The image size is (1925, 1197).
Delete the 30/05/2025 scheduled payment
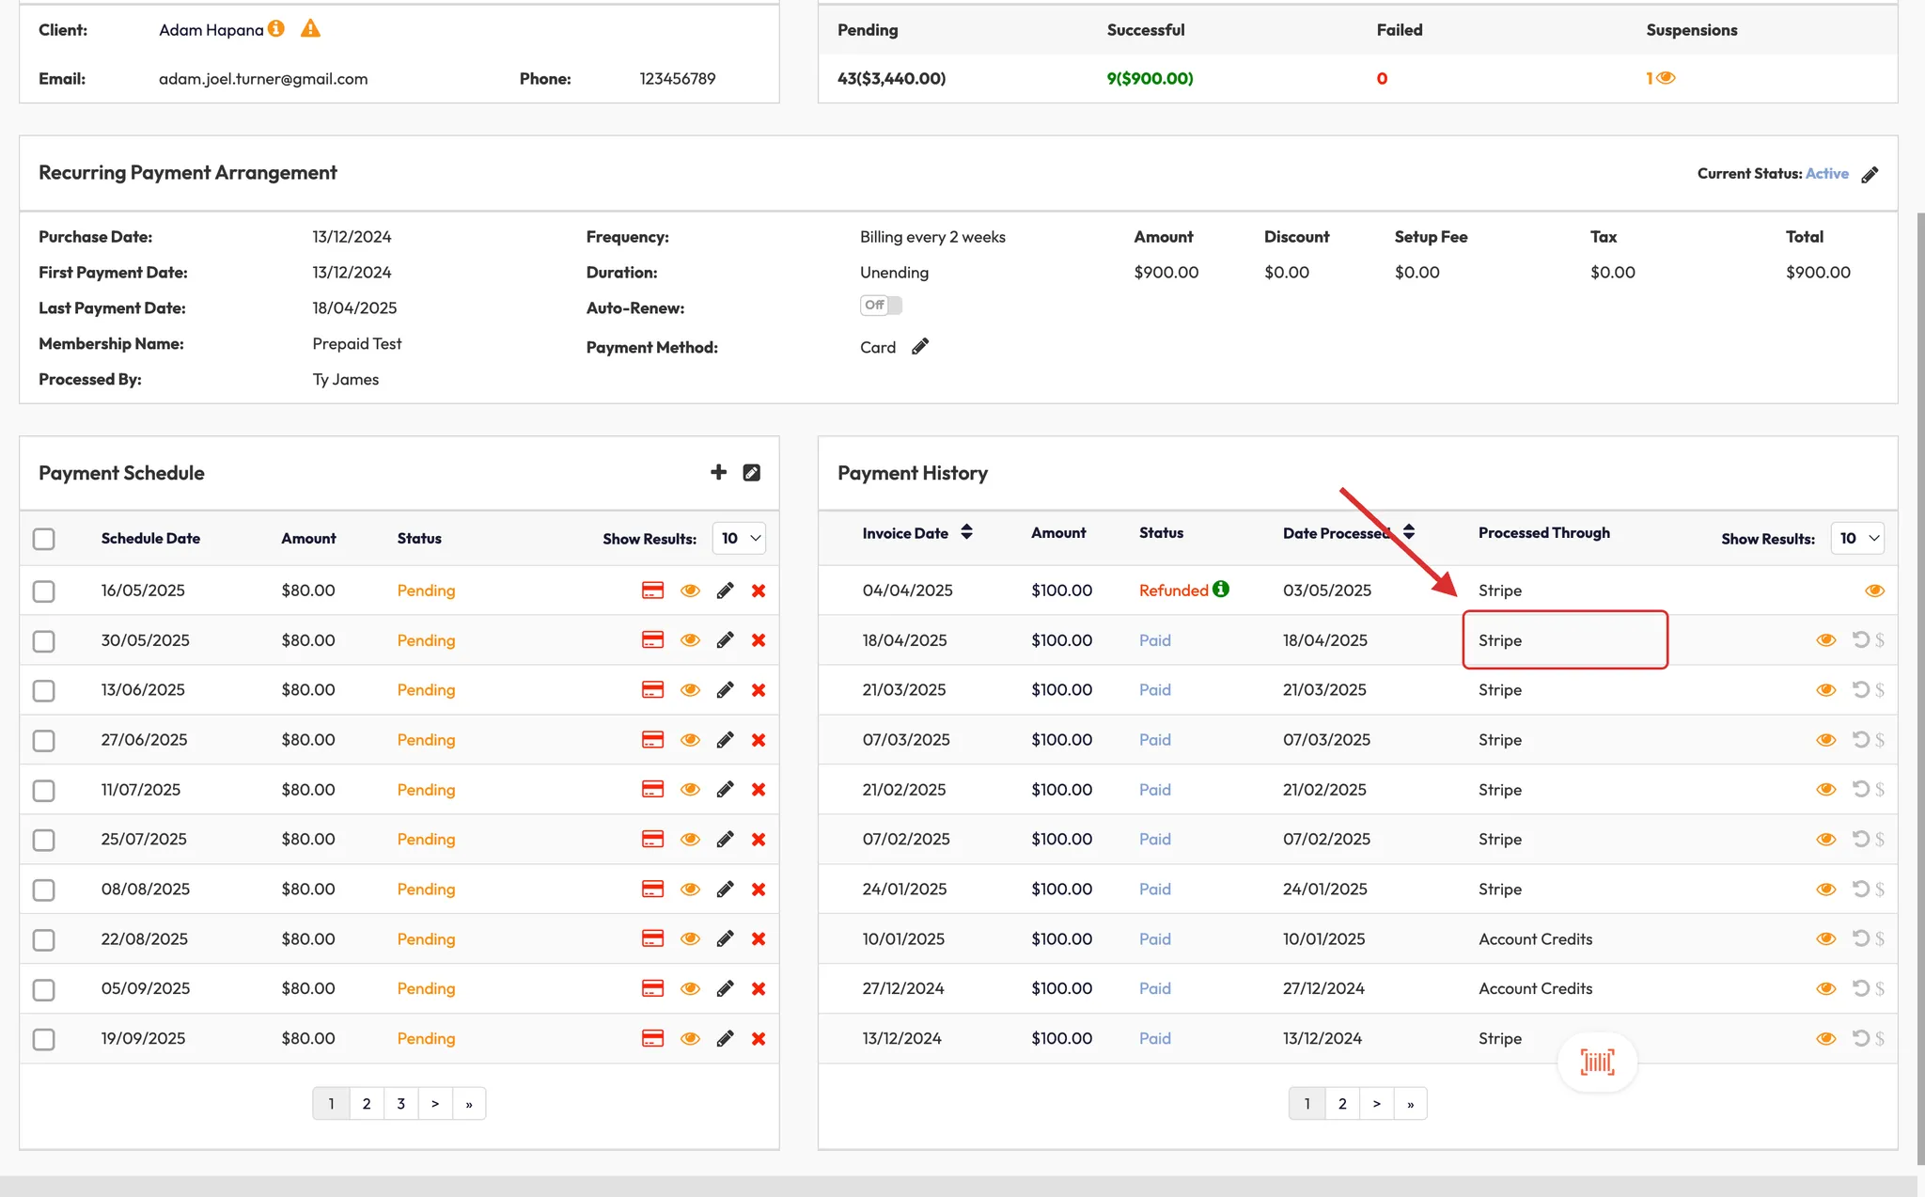(759, 640)
